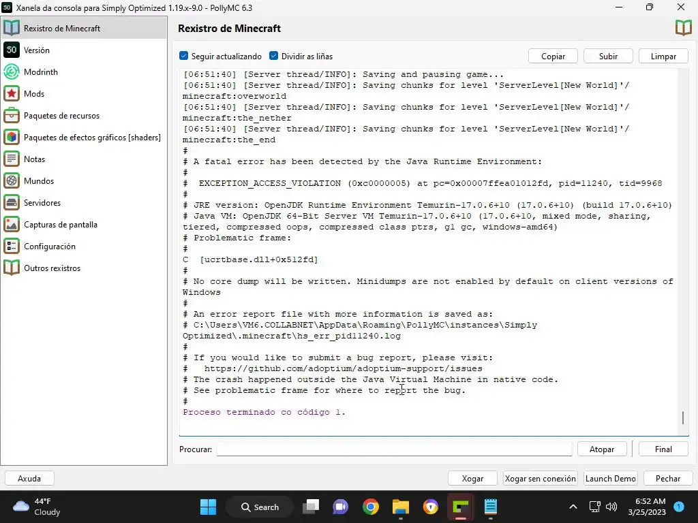Click the '[ucrtbase.dll+0x512fd]' log line

258,259
